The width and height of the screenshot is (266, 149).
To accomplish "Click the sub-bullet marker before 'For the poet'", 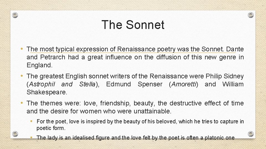I will (31, 121).
